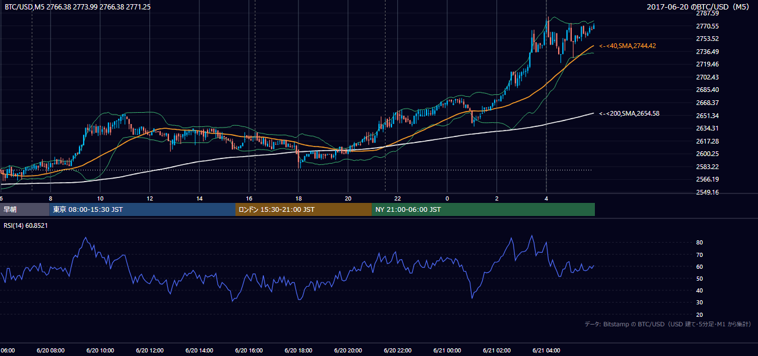
Task: Click hour marker 4 below price chart
Action: coord(546,199)
